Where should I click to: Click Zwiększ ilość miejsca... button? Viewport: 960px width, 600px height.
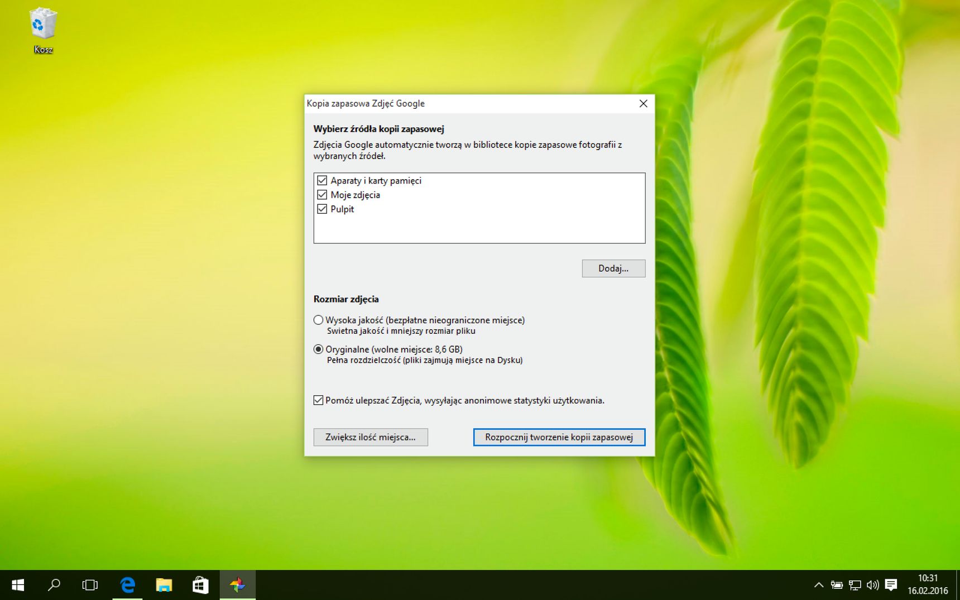[x=371, y=437]
